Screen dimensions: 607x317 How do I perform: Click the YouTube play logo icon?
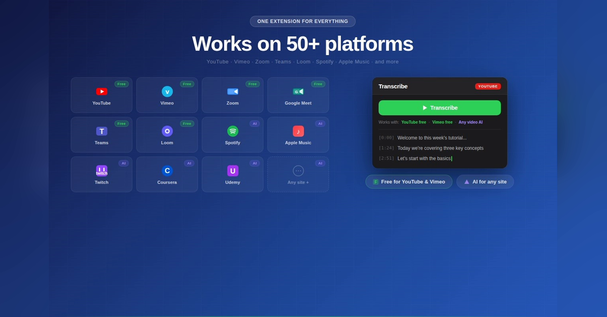(x=102, y=91)
